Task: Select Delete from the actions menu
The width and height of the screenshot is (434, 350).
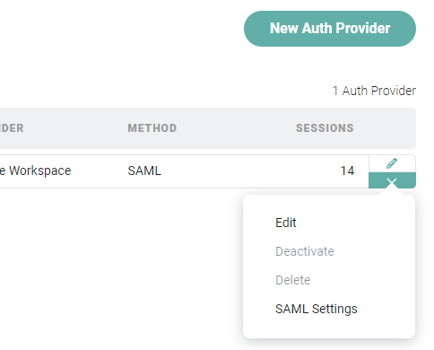Action: pos(293,280)
